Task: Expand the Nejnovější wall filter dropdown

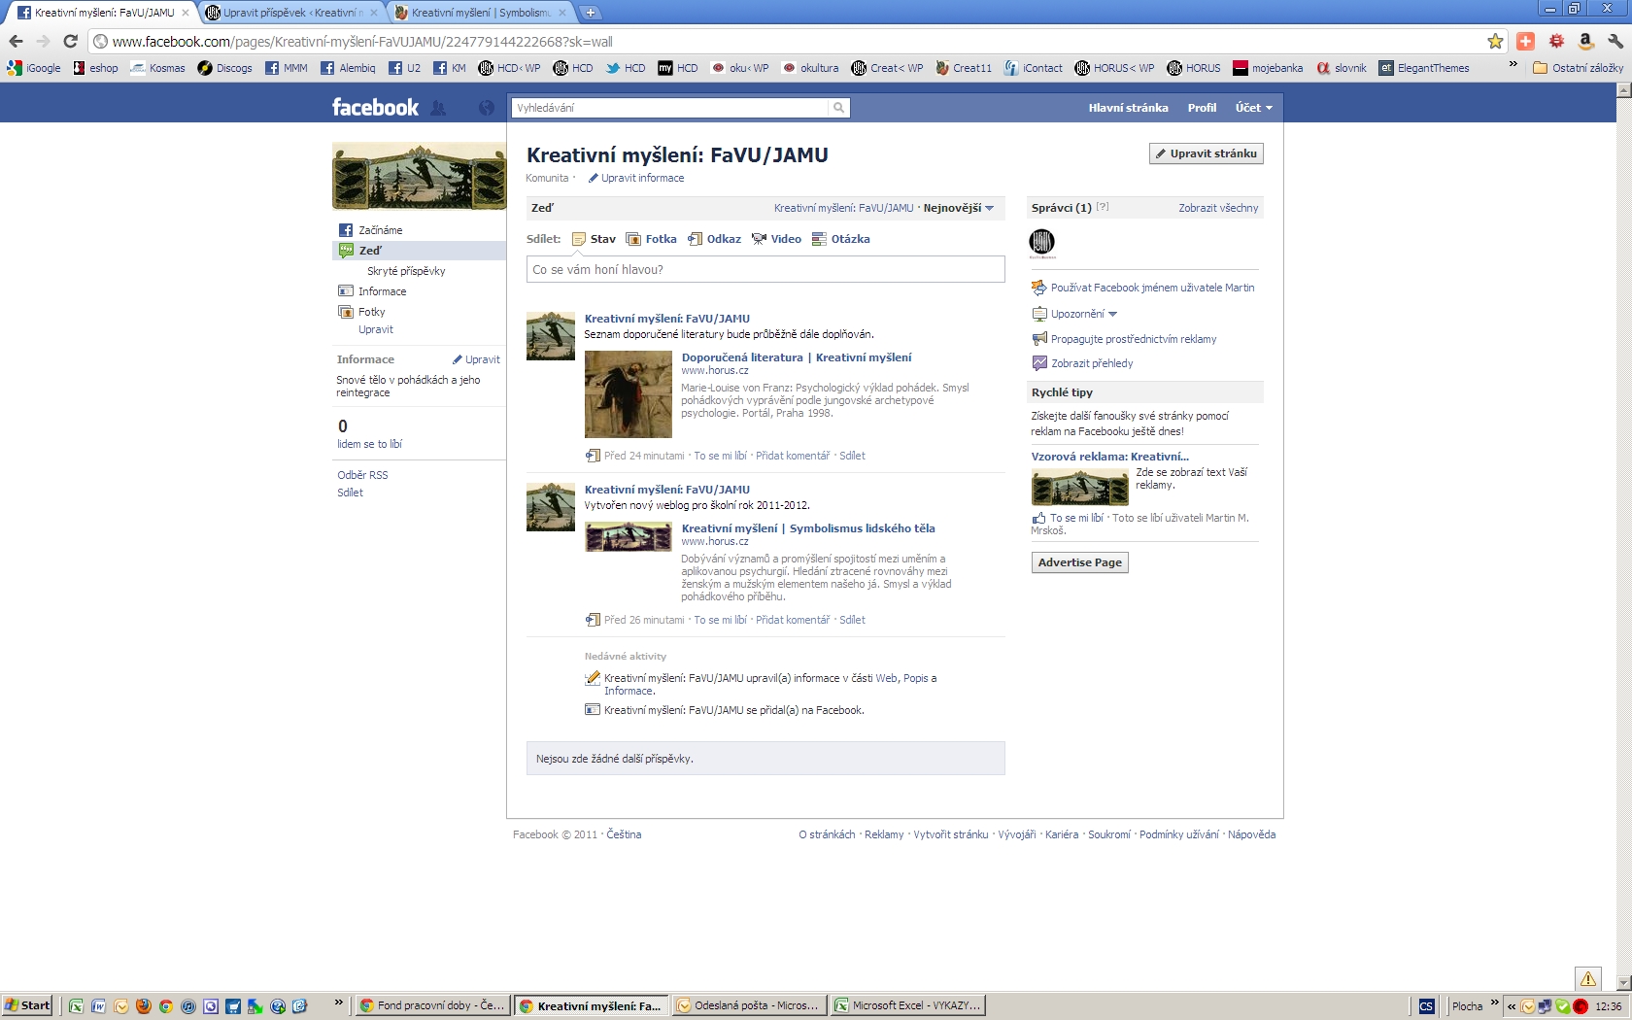Action: [x=959, y=208]
